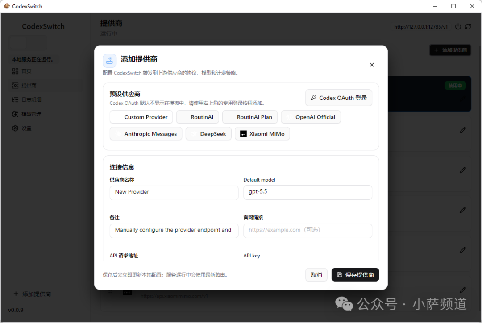Edit the provider with api.xiaomimimo.com URL

click(463, 290)
